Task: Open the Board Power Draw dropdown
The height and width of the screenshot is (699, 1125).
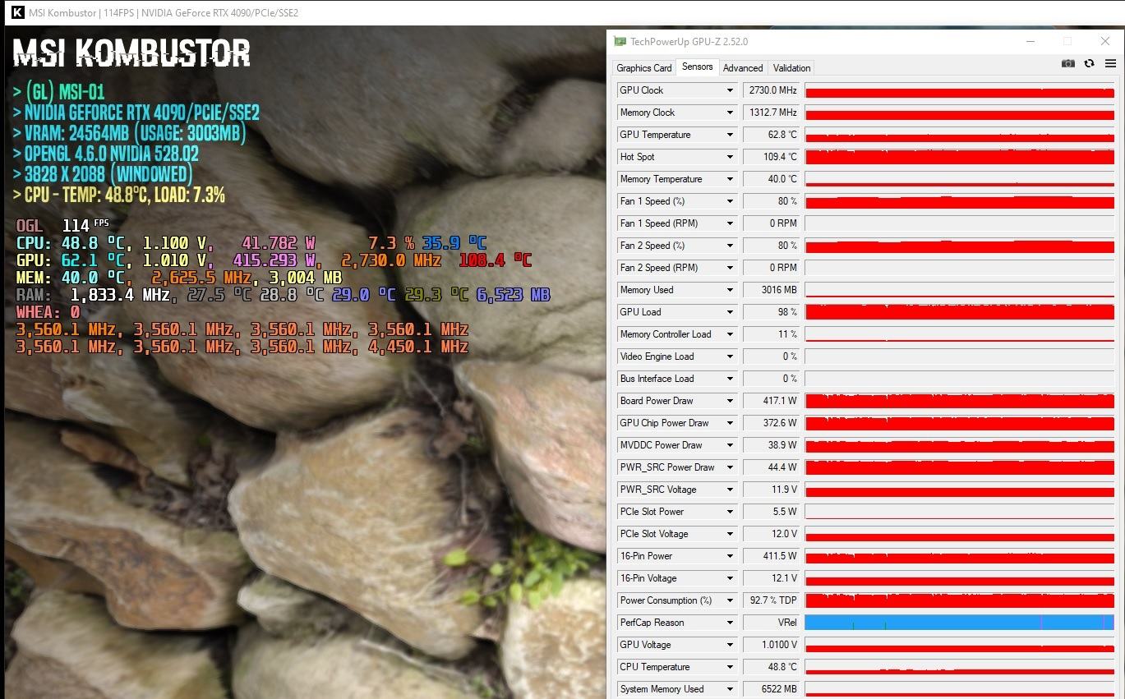Action: [729, 401]
